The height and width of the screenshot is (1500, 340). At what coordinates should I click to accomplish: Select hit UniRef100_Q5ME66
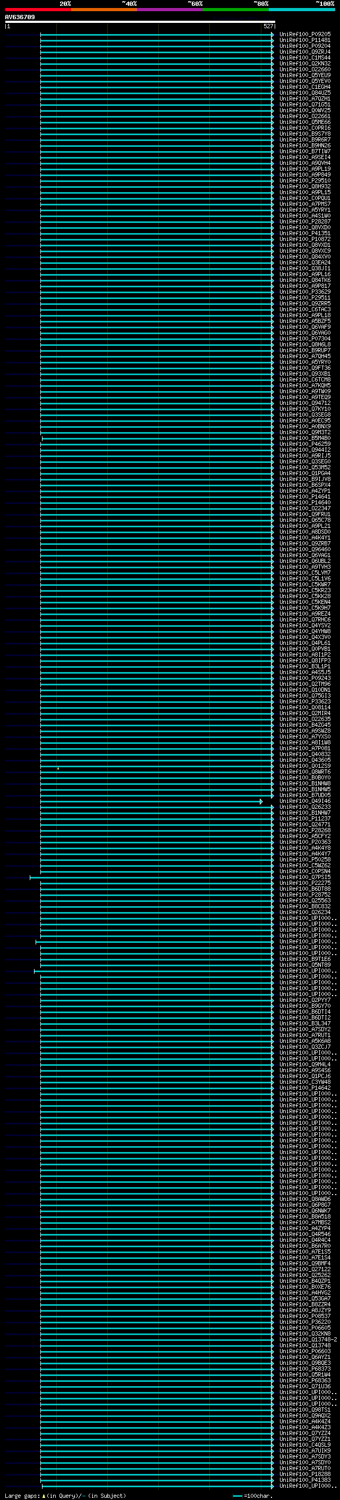coord(304,122)
